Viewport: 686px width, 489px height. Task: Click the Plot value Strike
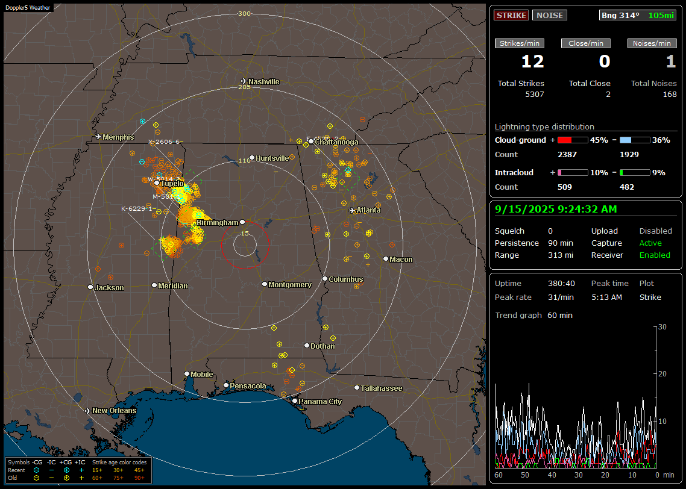[650, 297]
